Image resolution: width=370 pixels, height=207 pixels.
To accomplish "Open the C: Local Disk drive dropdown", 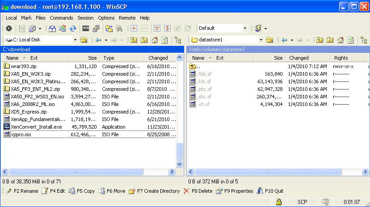I will [75, 40].
